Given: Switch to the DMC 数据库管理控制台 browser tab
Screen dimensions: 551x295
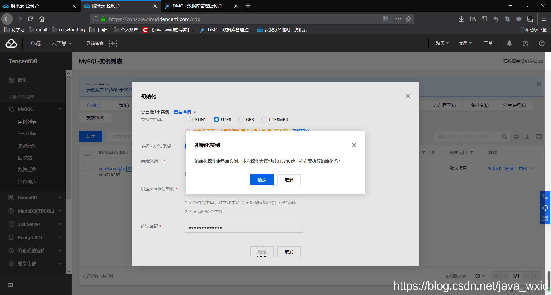Looking at the screenshot, I should 202,6.
